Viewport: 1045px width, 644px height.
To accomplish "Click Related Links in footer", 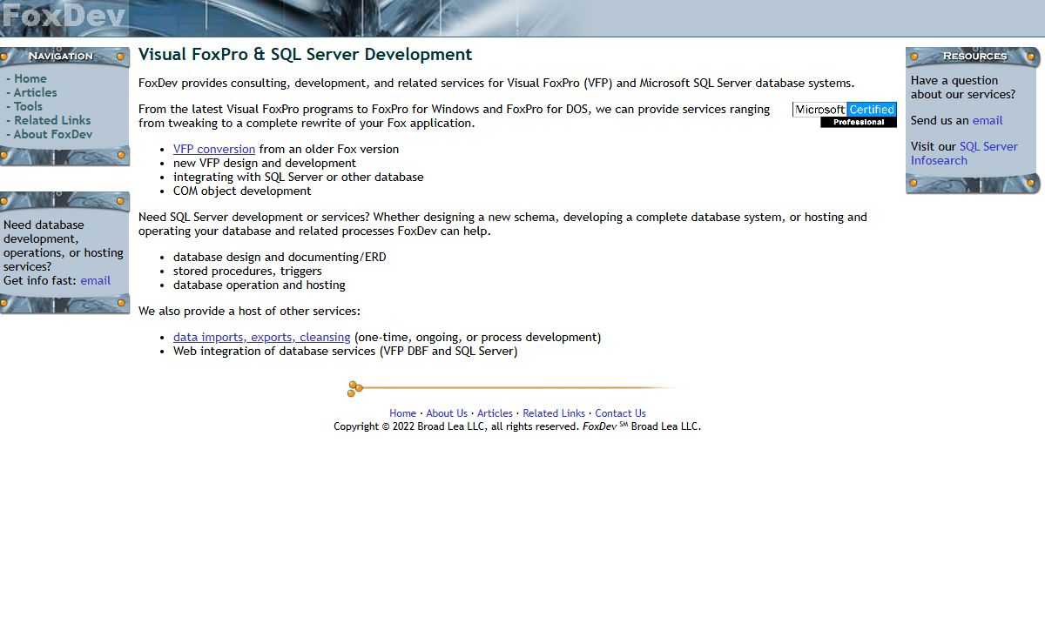I will [x=554, y=413].
